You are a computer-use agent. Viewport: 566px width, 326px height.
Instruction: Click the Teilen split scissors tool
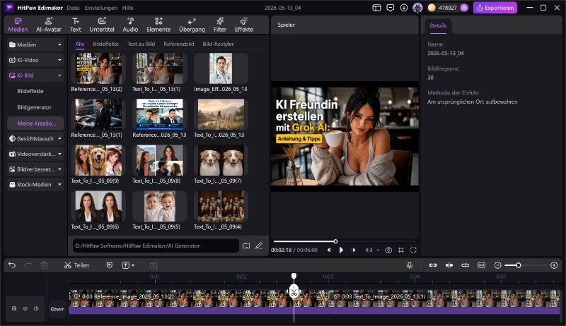pos(76,265)
